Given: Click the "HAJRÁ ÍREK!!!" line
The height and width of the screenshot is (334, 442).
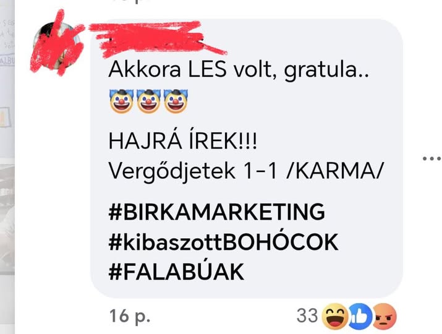Looking at the screenshot, I should click(x=182, y=141).
